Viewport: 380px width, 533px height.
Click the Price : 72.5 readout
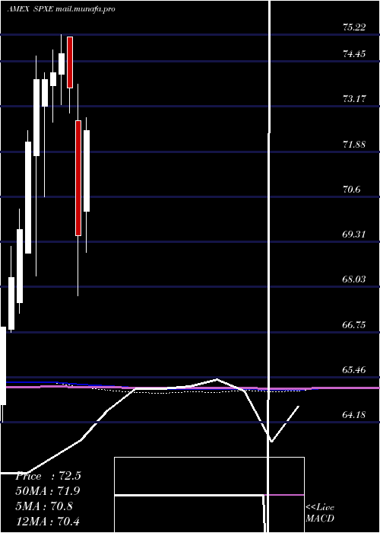pyautogui.click(x=48, y=476)
